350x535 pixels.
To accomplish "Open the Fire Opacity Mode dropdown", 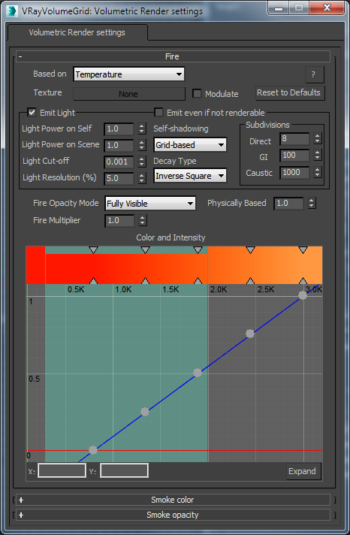I will (150, 204).
